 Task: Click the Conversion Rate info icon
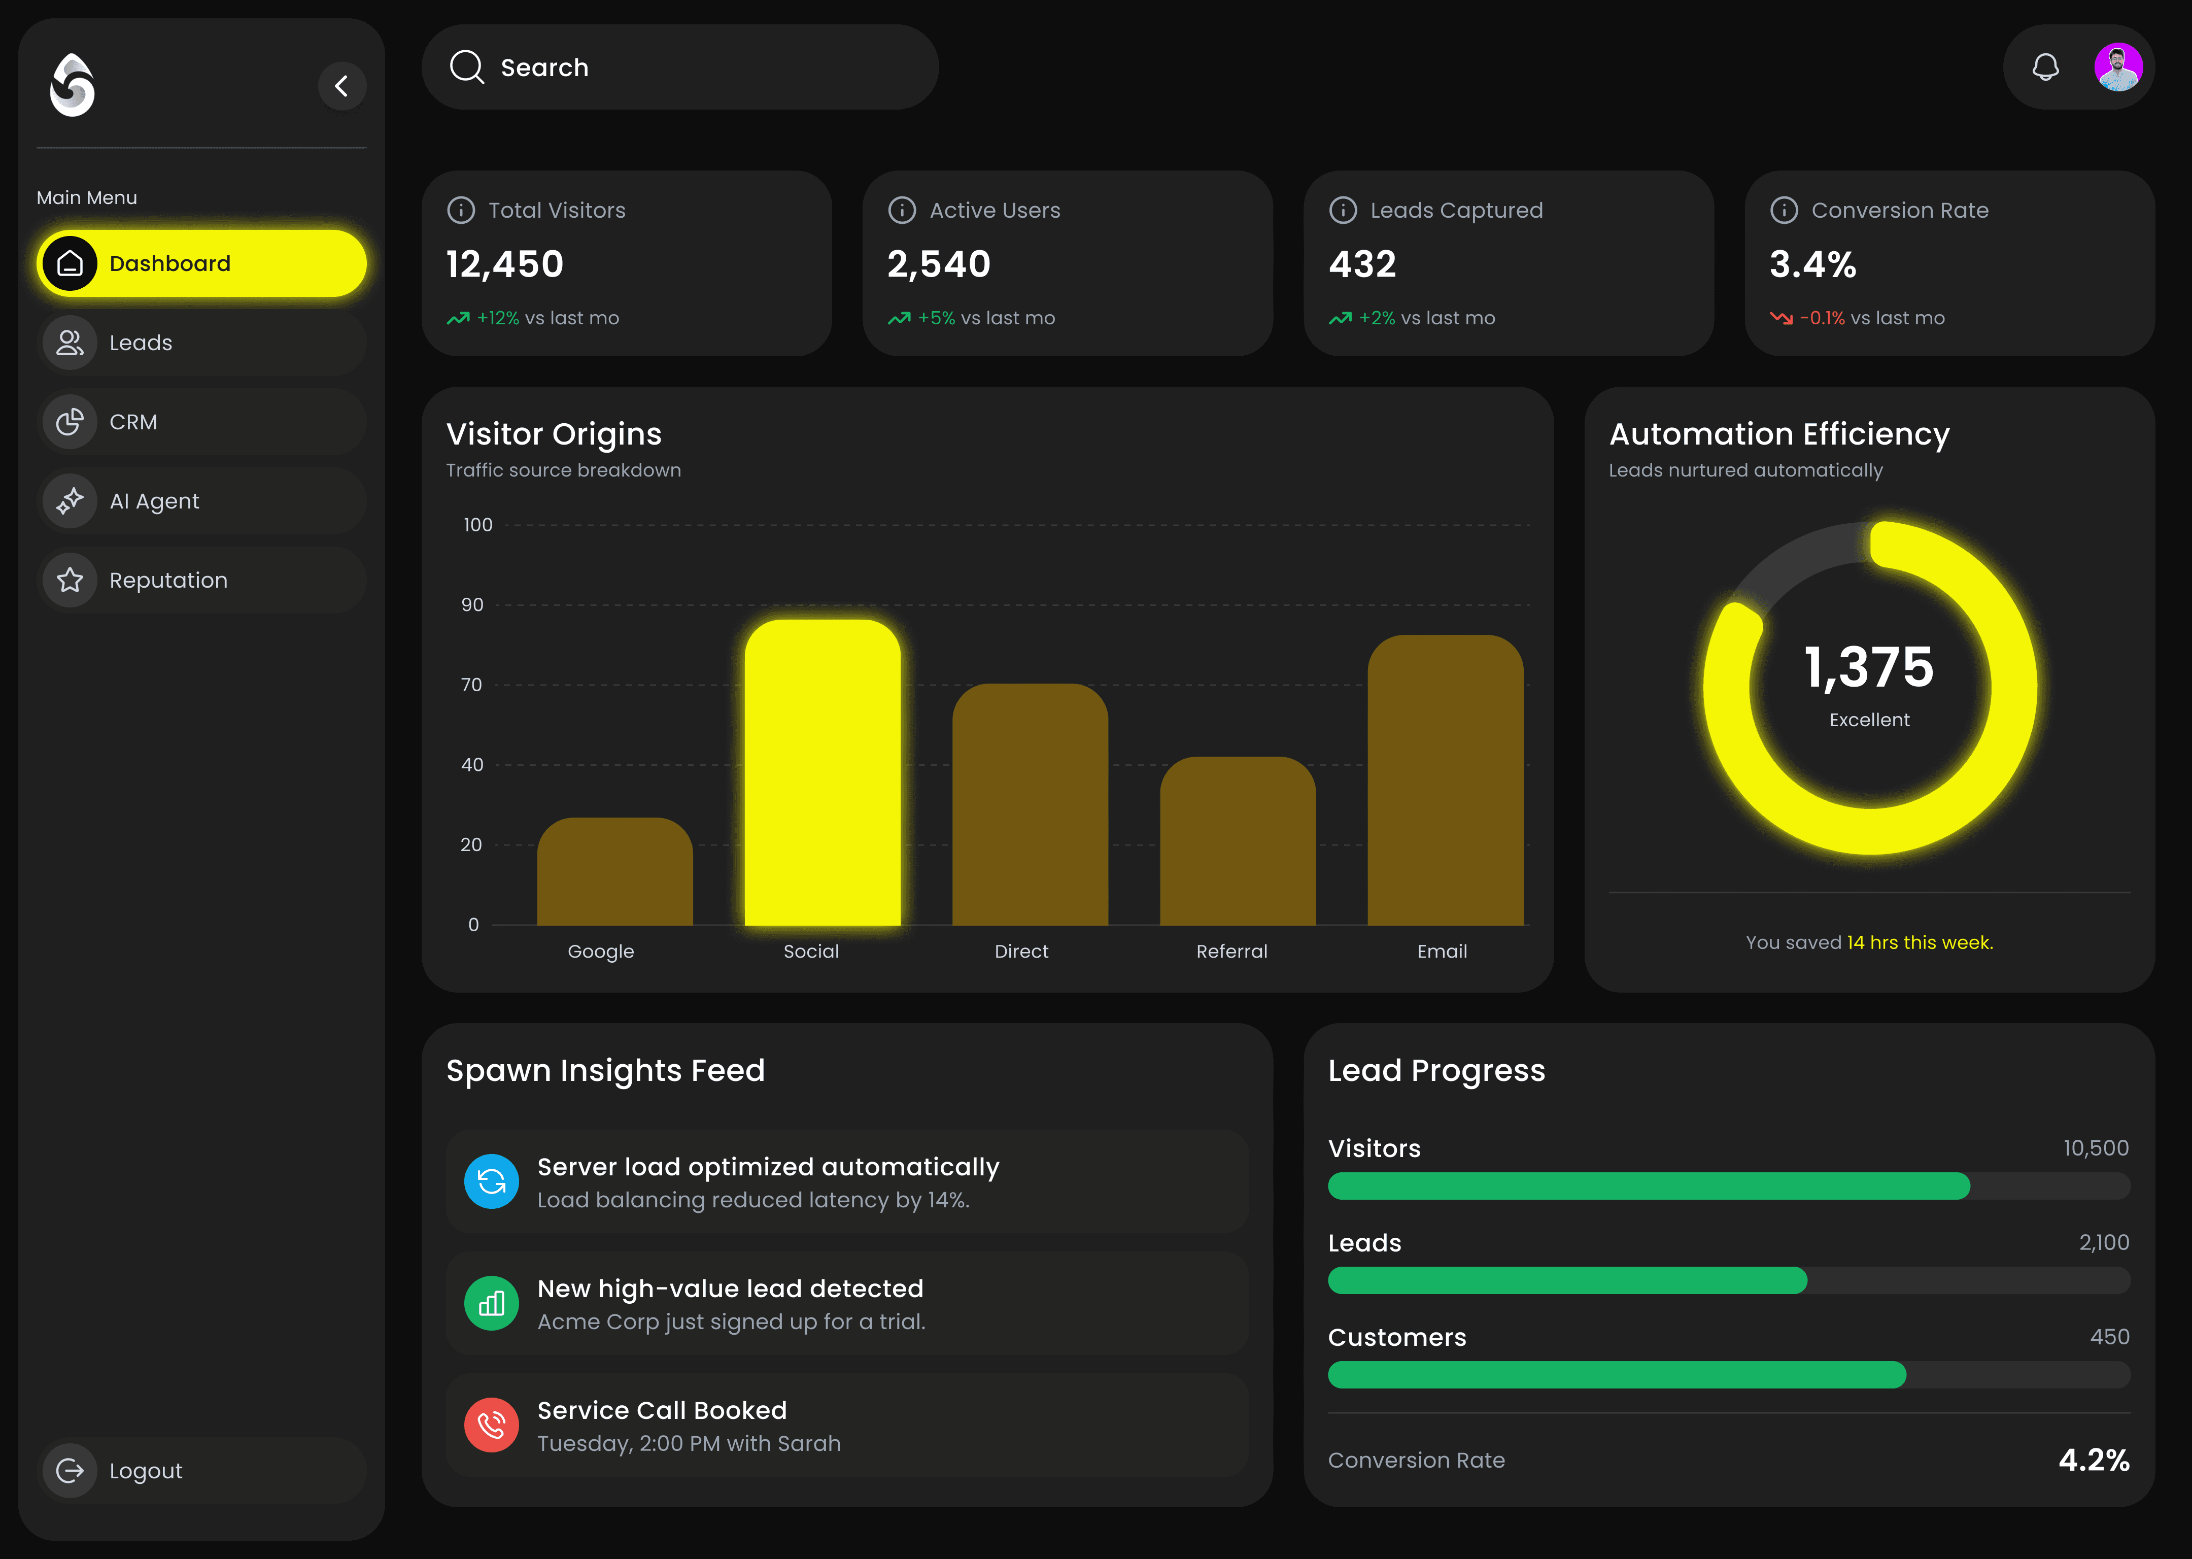coord(1783,210)
